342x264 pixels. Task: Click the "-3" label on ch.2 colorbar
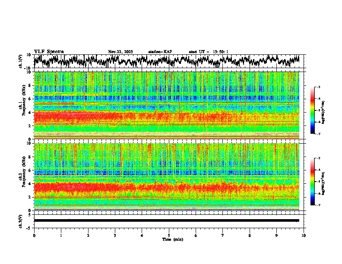[x=318, y=158]
